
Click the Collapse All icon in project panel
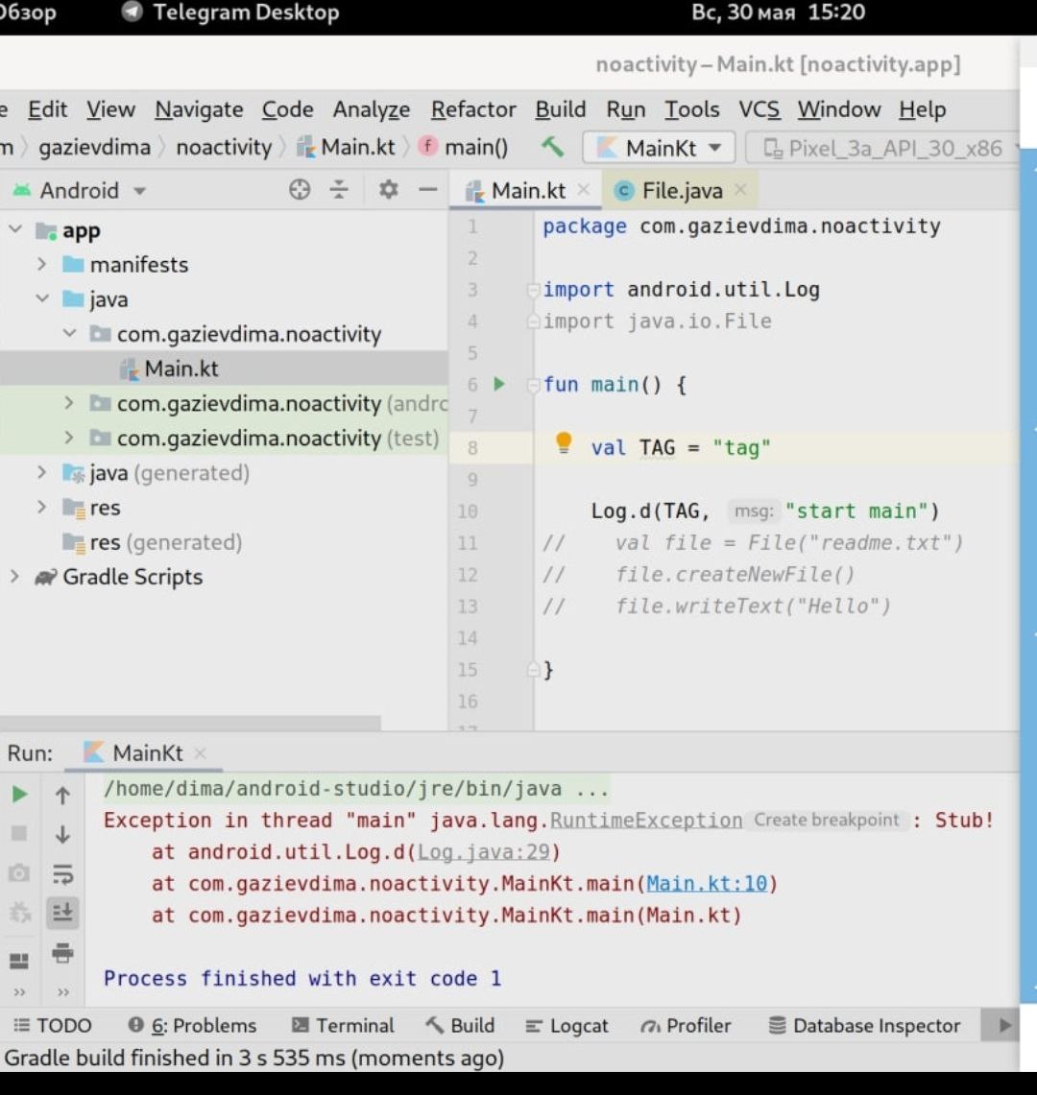click(339, 190)
